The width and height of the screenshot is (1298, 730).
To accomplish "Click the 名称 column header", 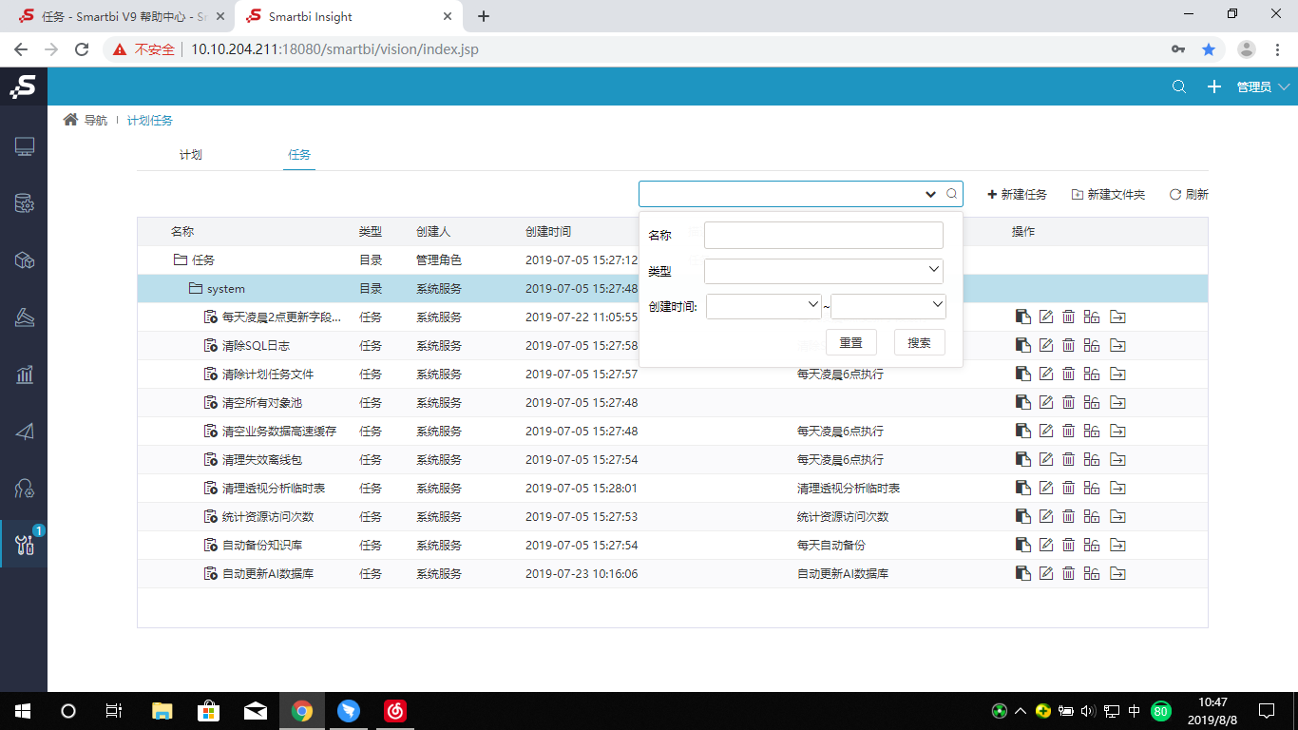I will pos(182,231).
